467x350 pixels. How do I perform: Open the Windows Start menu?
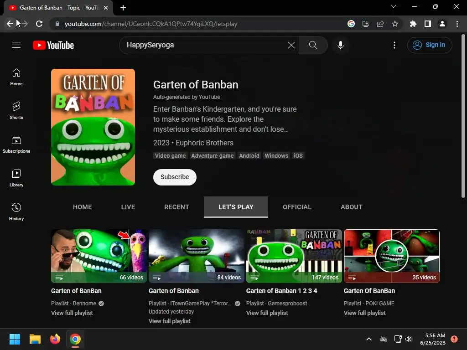click(x=15, y=339)
